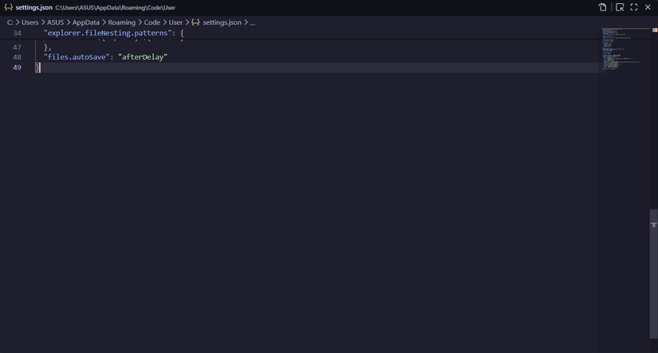The width and height of the screenshot is (658, 353).
Task: Click the final closing brace on line 49
Action: click(x=37, y=68)
